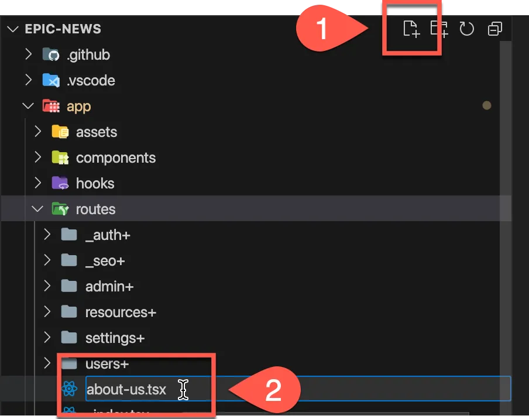The height and width of the screenshot is (419, 529).
Task: Select the _seo+ folder label
Action: [105, 261]
